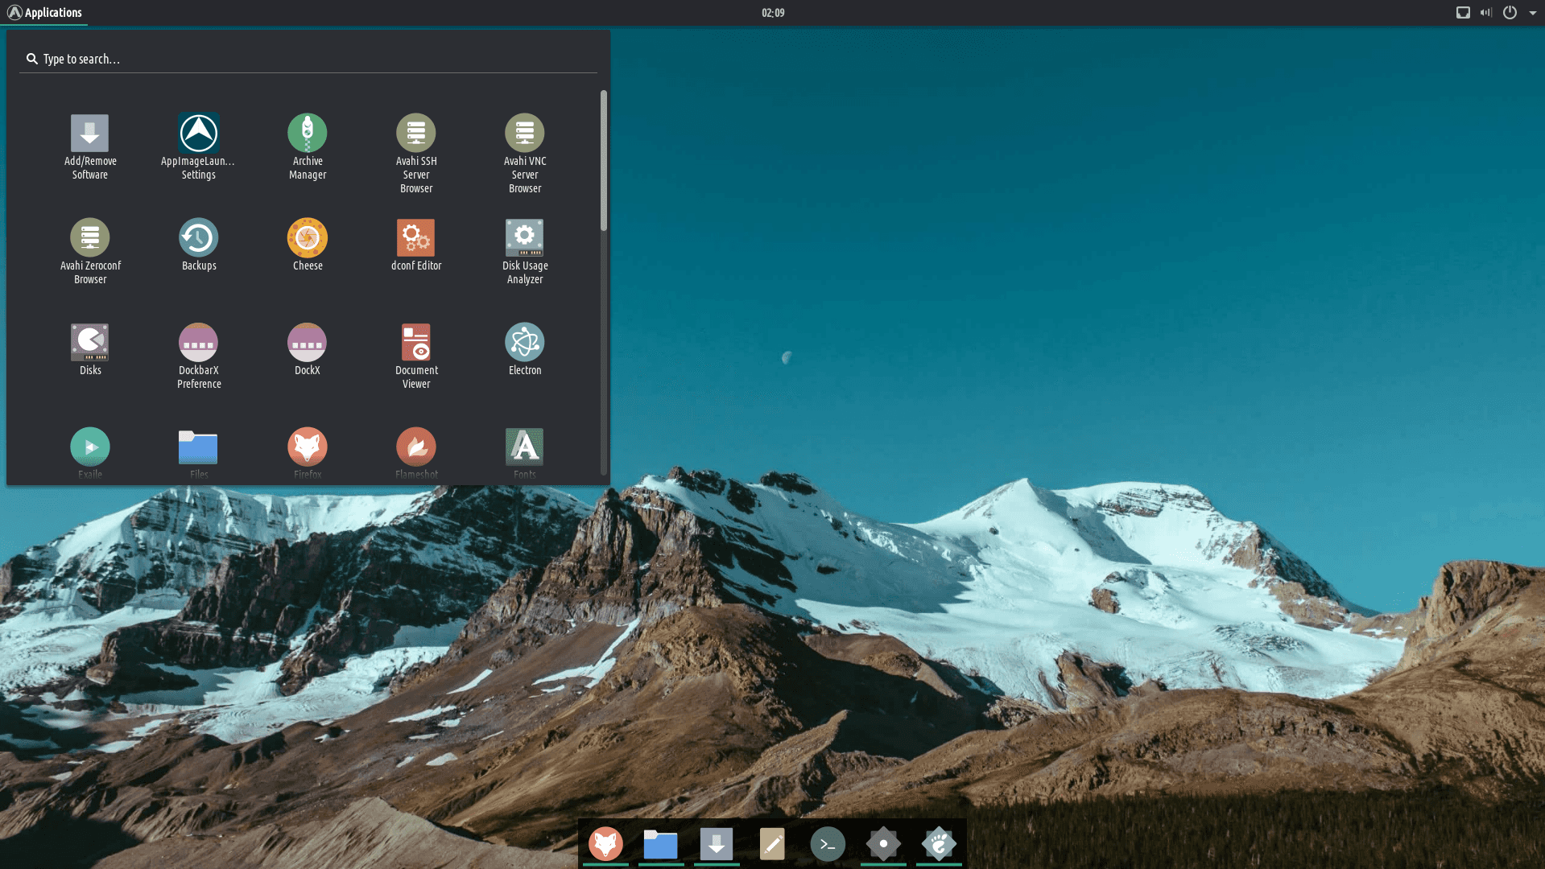Expand the system menu dropdown arrow

tap(1532, 13)
